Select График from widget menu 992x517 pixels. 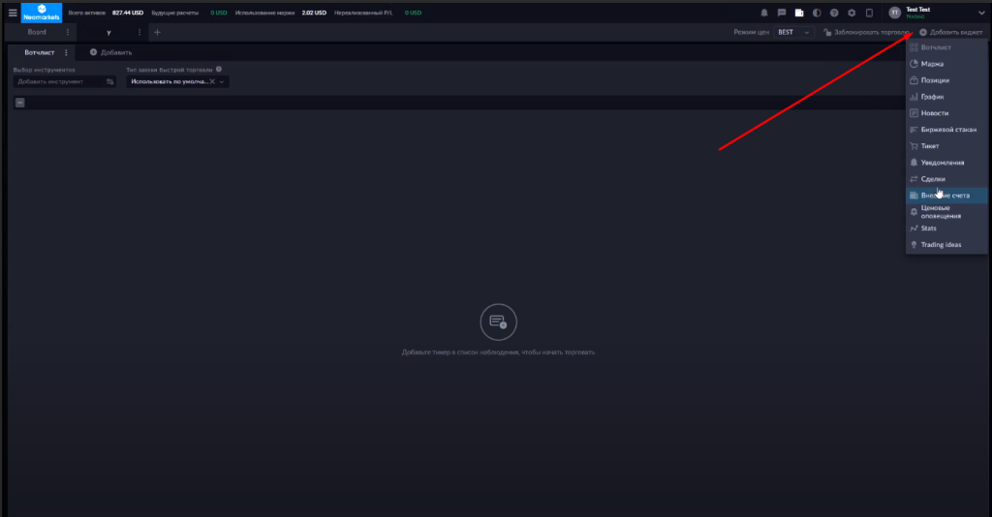(x=946, y=97)
